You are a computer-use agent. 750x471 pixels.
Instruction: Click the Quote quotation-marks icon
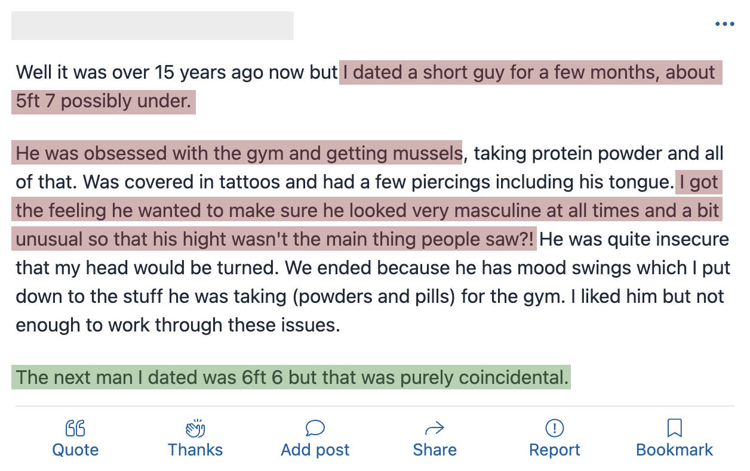point(75,428)
